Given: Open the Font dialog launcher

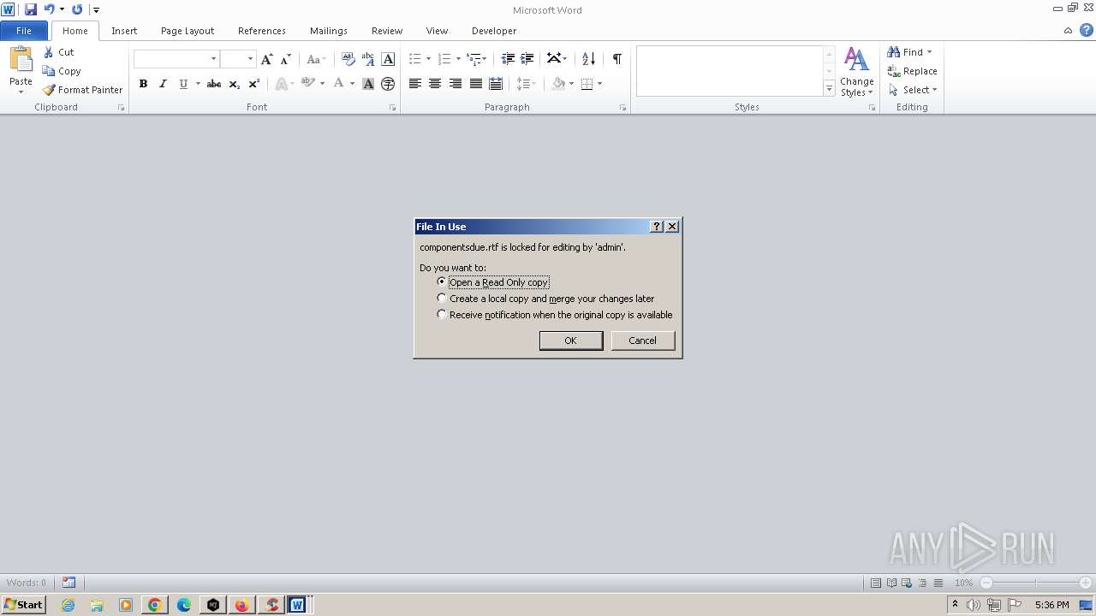Looking at the screenshot, I should tap(393, 108).
